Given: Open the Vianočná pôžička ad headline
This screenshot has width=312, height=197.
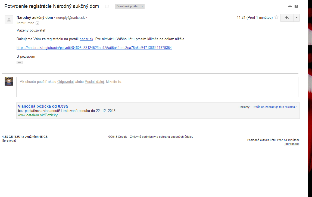Looking at the screenshot, I should (43, 106).
